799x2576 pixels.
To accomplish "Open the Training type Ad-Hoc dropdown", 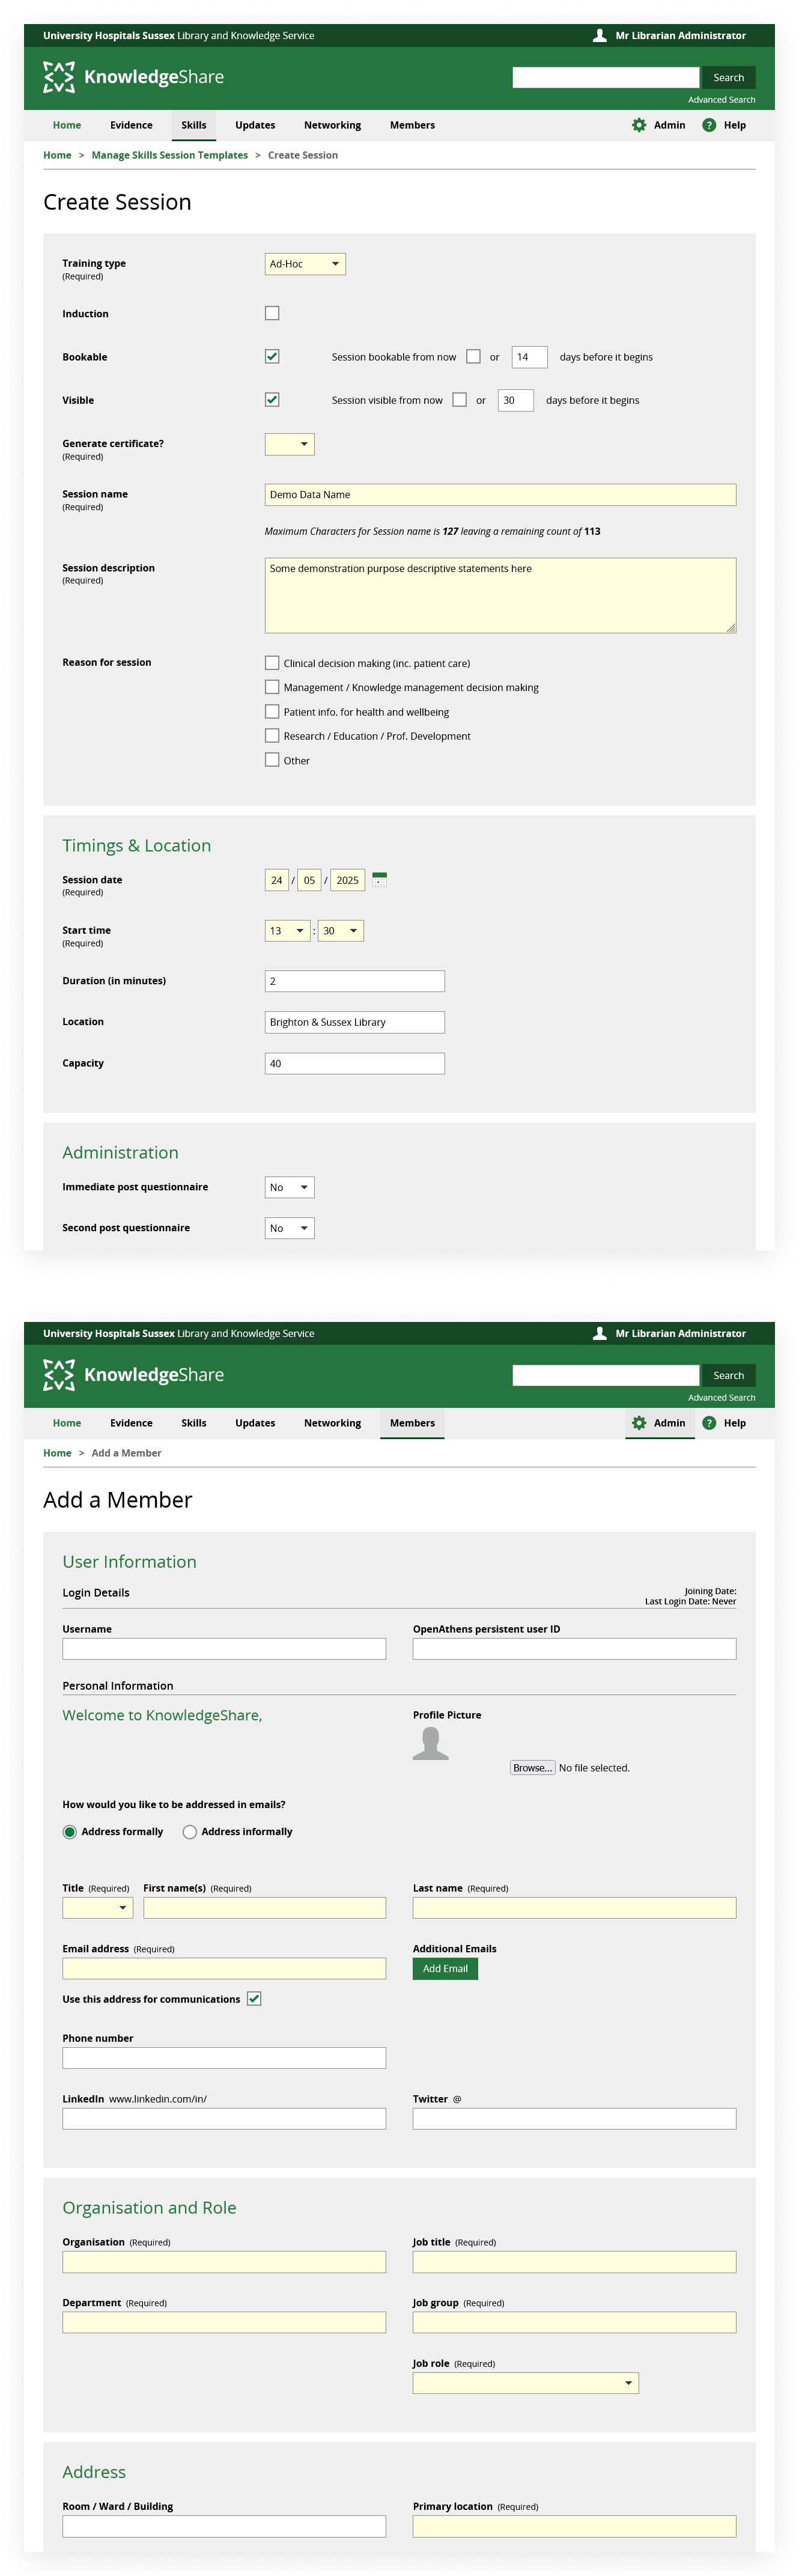I will [x=305, y=264].
